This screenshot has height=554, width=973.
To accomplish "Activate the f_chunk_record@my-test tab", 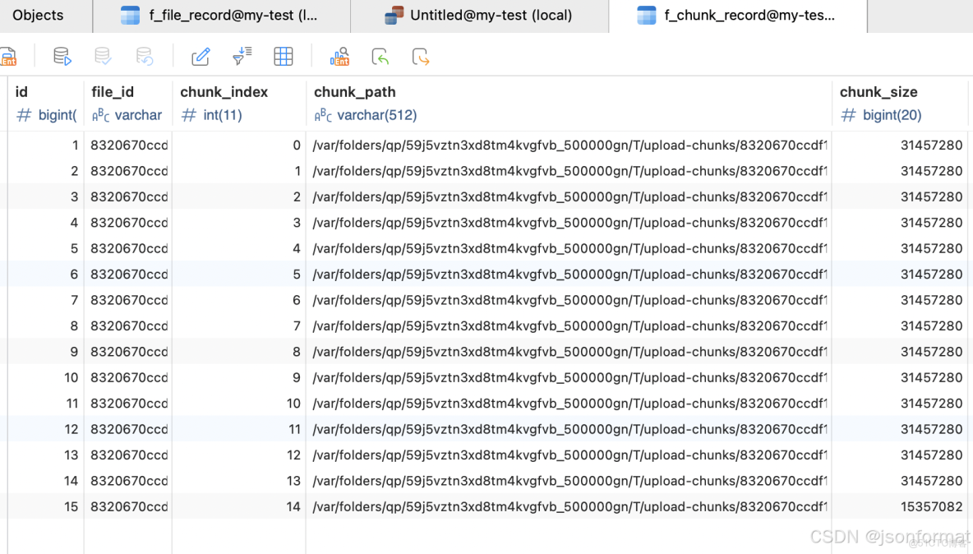I will (739, 15).
